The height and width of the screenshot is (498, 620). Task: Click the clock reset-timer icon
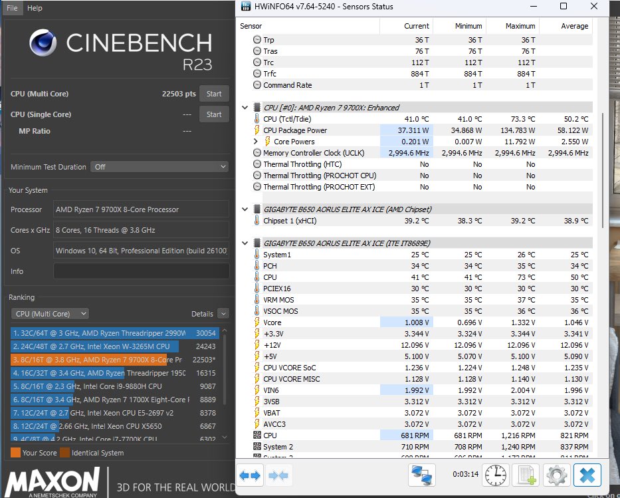[496, 475]
